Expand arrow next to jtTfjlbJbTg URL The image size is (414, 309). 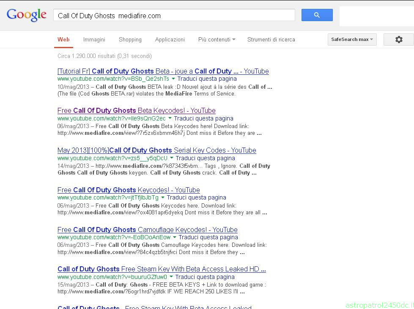tap(163, 197)
